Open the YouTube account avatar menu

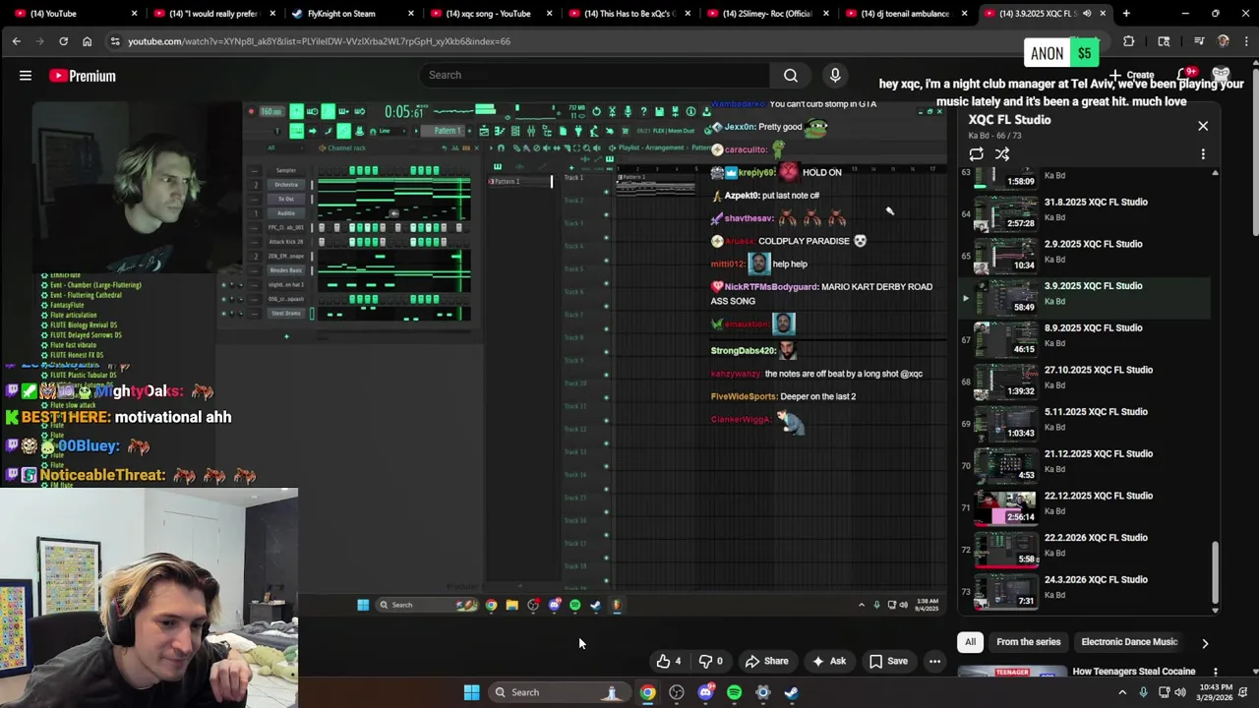(x=1222, y=75)
